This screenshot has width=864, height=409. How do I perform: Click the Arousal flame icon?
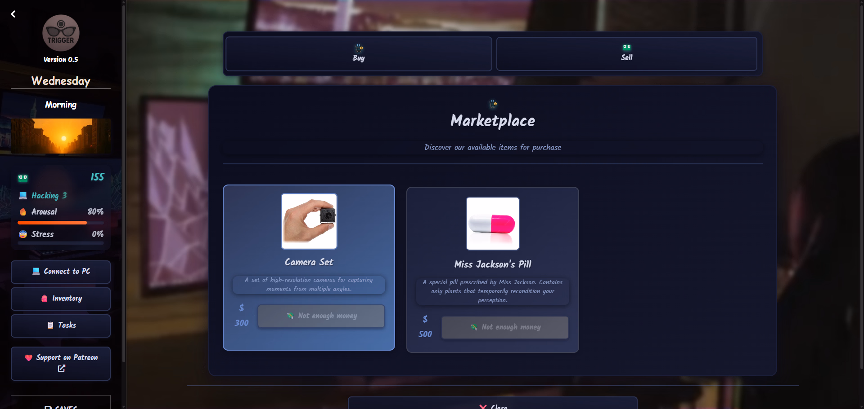23,211
